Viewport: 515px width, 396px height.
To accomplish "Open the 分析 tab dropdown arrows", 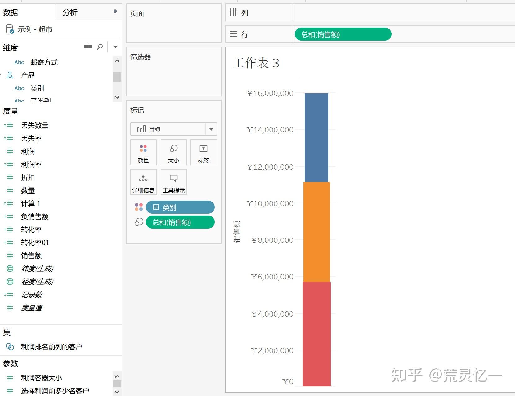I will 115,11.
